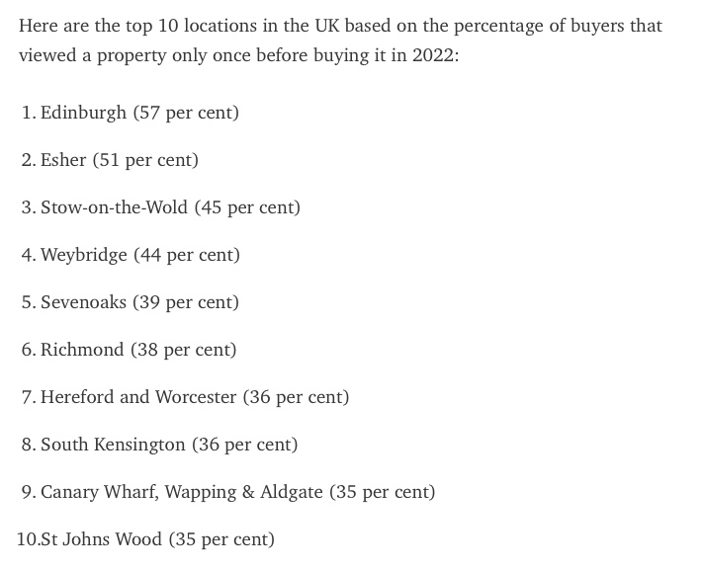Select the St Johns Wood entry

tap(101, 539)
